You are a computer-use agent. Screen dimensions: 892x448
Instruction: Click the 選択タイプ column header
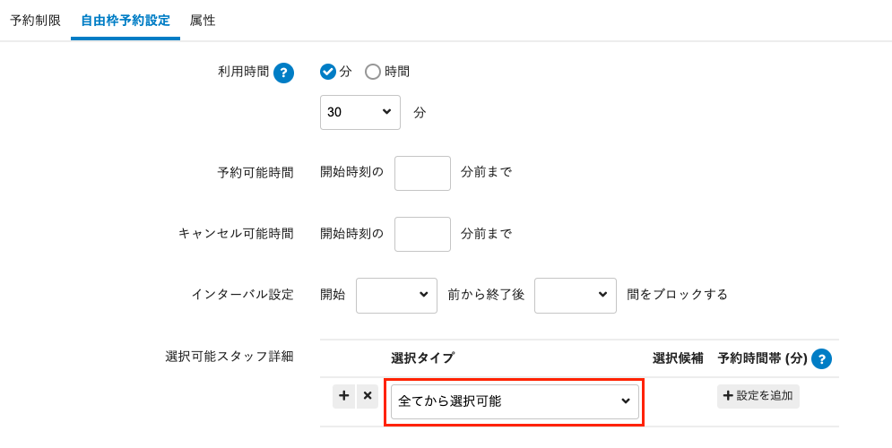point(422,358)
